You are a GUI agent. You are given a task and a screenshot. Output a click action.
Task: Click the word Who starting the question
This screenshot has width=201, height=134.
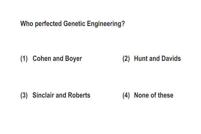click(x=27, y=24)
